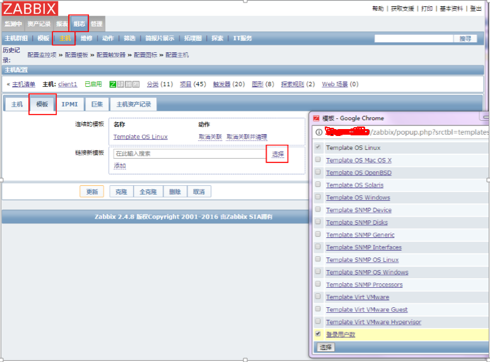Click the green Z agent availability icon
The width and height of the screenshot is (490, 362).
(113, 84)
